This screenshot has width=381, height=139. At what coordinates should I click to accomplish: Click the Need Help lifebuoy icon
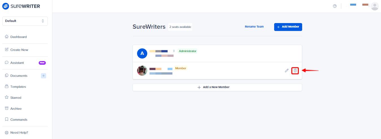[7, 132]
